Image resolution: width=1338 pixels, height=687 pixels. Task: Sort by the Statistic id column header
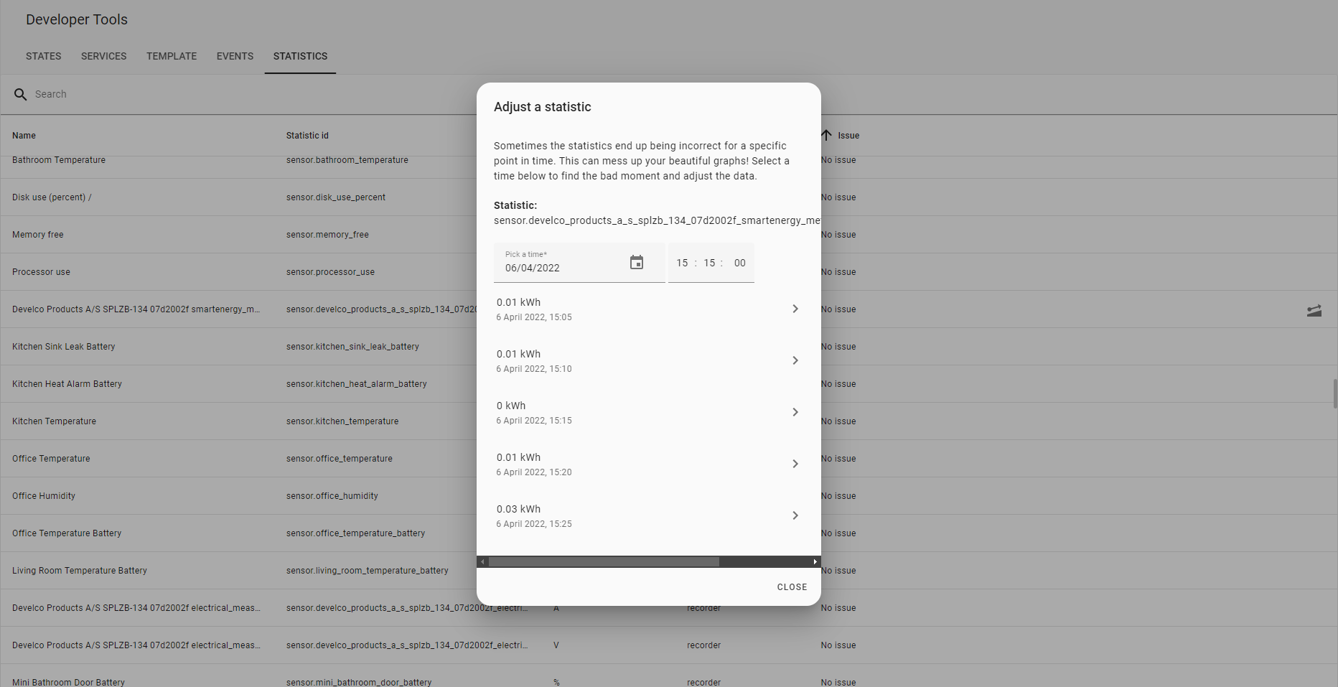click(x=307, y=136)
